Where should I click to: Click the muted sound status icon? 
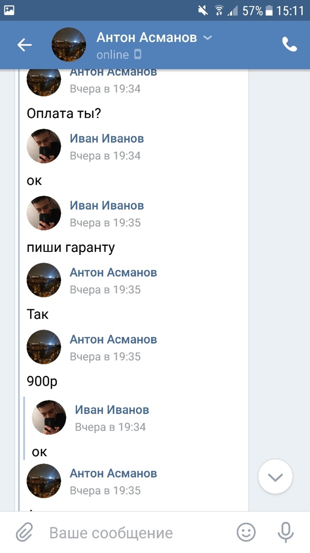coord(203,11)
